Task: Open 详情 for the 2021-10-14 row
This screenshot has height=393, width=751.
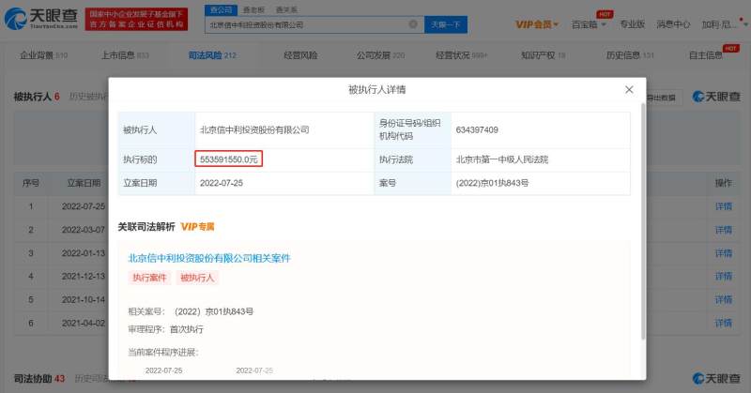Action: tap(723, 299)
